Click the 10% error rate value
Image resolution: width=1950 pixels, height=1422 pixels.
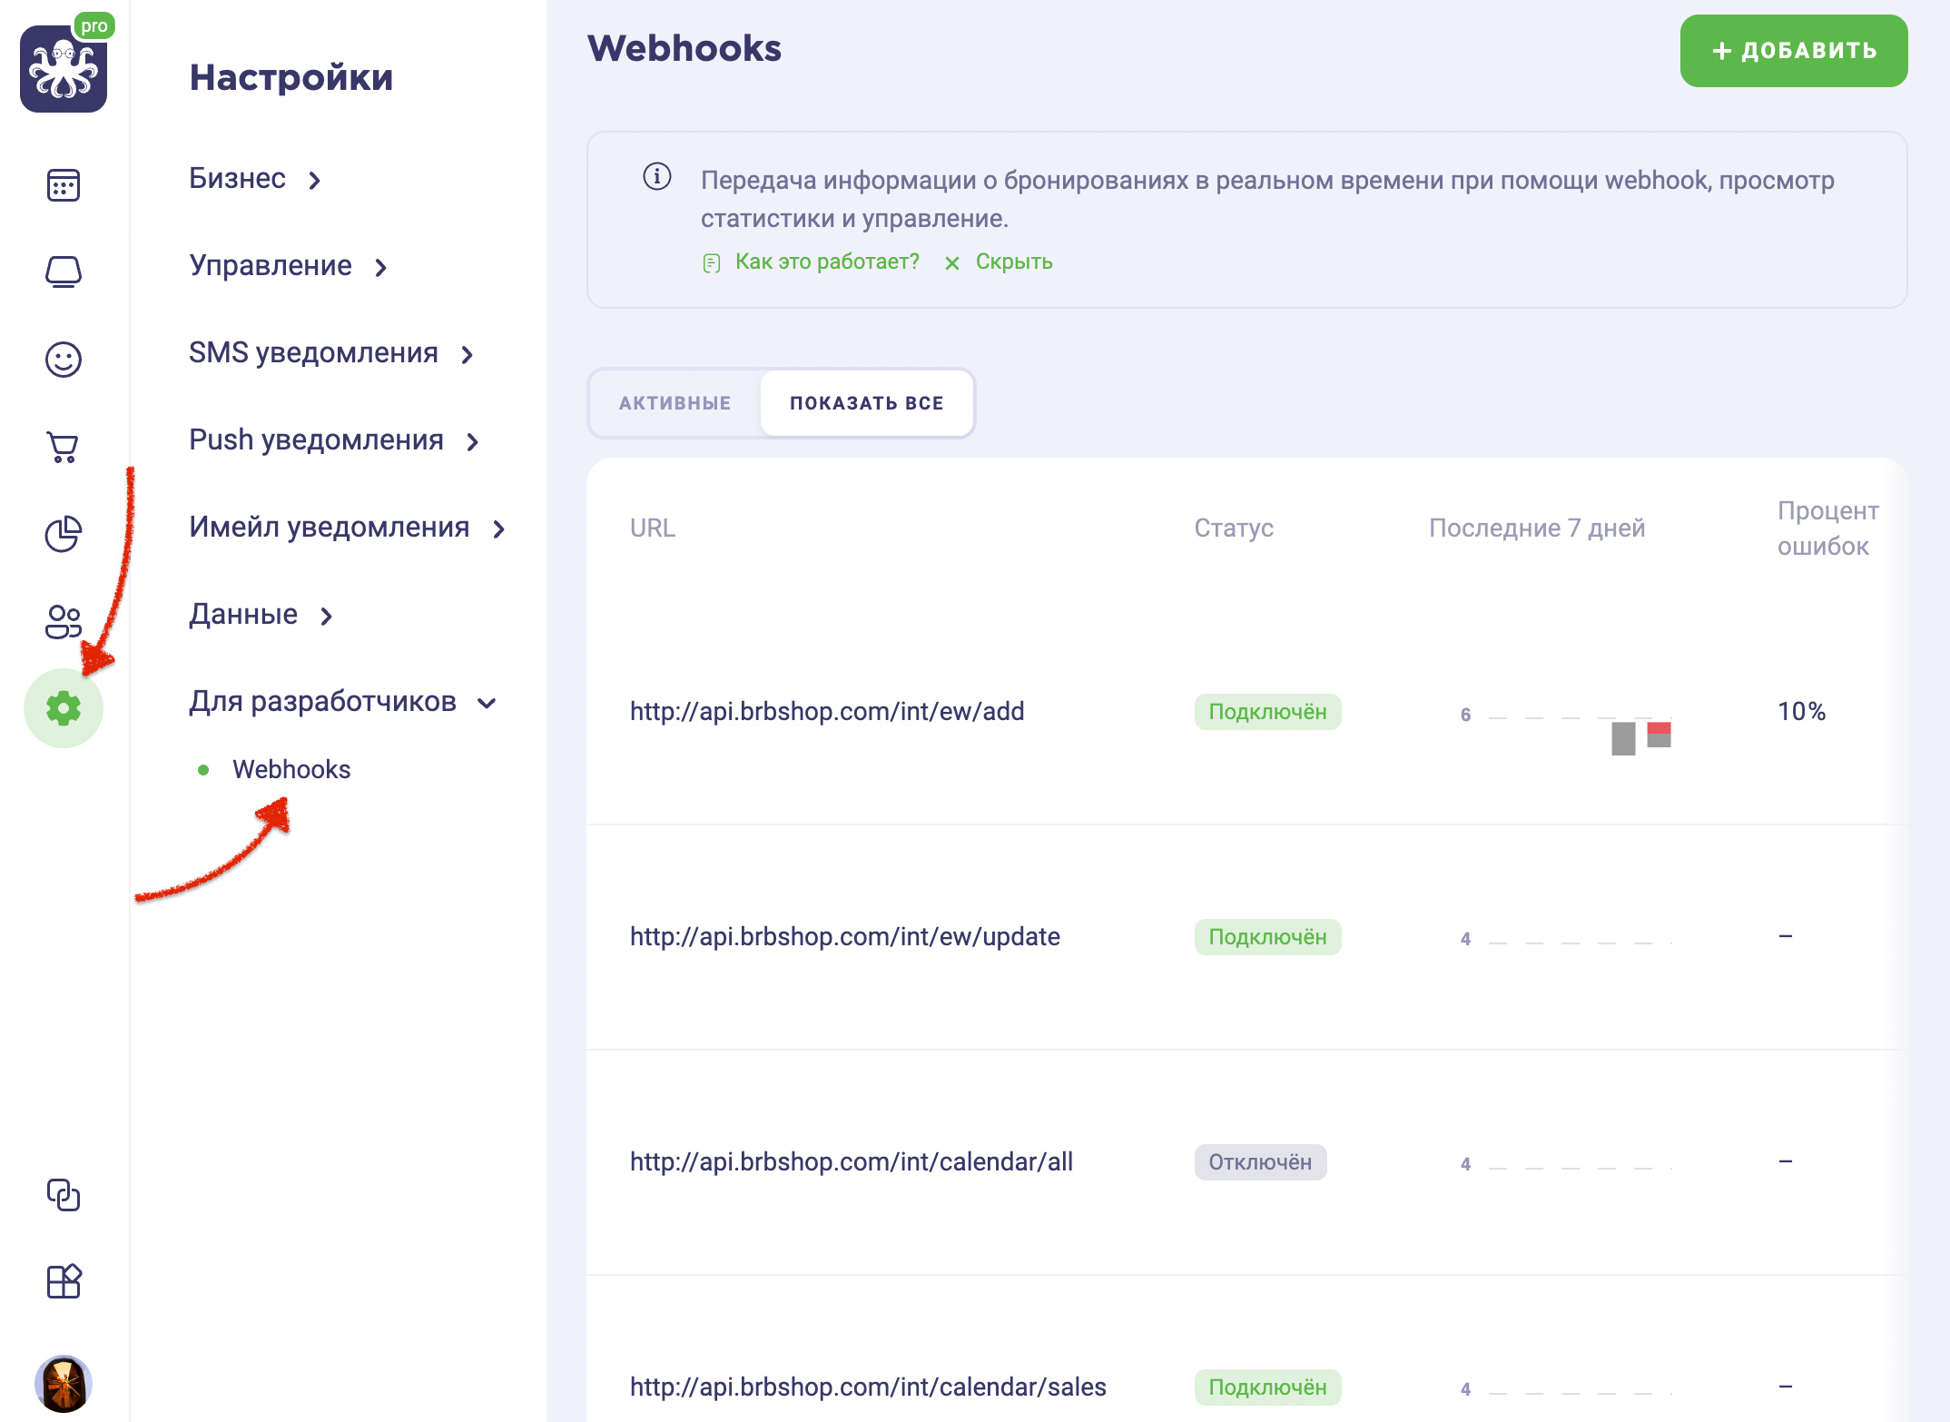[x=1801, y=711]
